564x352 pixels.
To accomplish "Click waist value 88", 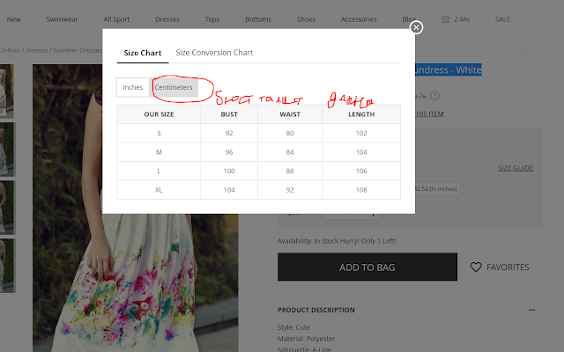I will (x=290, y=171).
